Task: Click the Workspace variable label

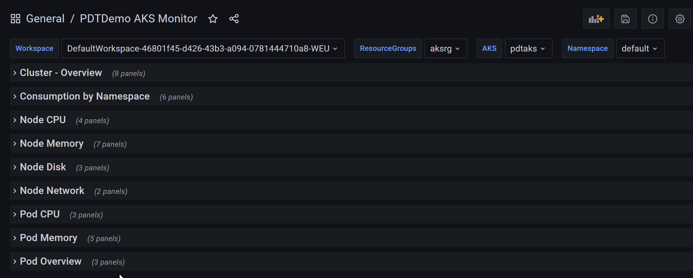Action: point(34,48)
